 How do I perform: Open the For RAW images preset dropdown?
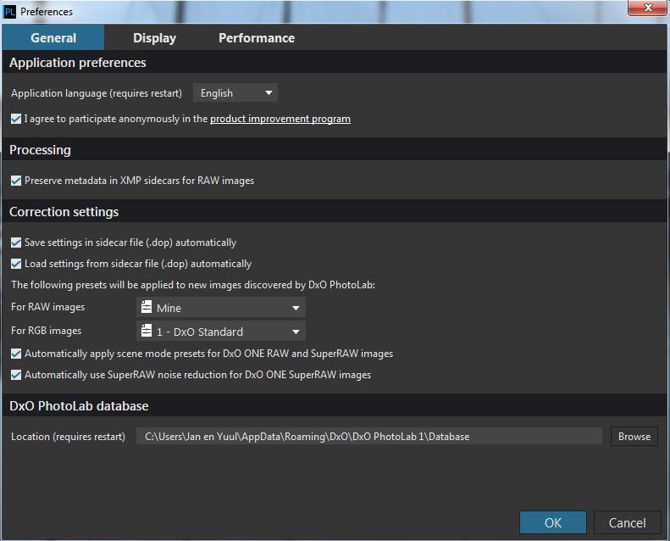221,308
